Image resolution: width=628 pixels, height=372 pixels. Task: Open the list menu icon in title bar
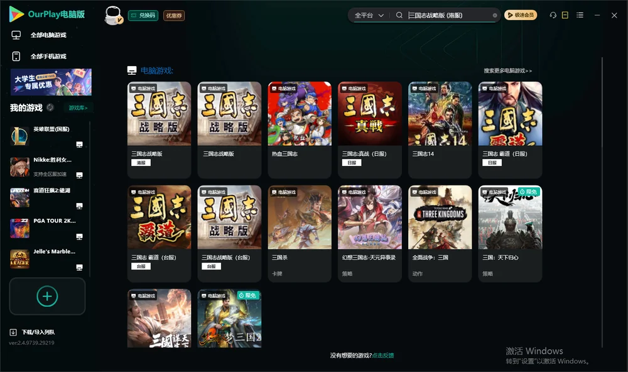580,15
